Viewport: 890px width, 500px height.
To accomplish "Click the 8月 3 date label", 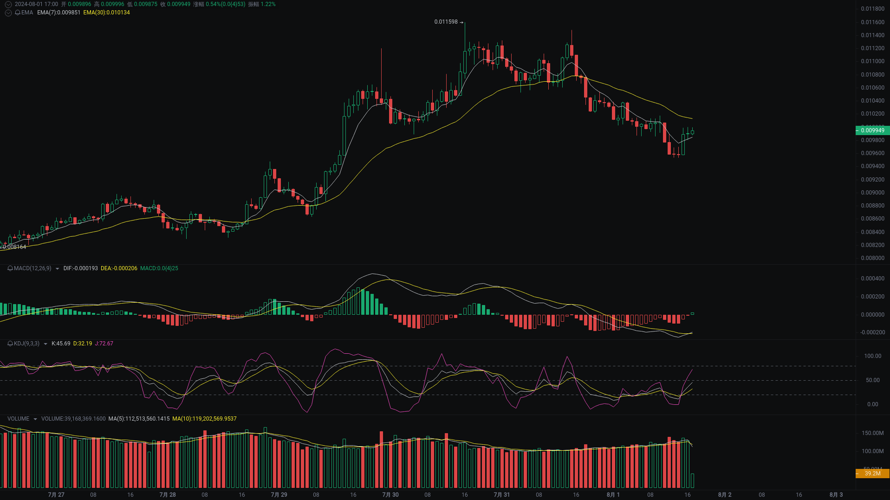I will pos(836,495).
